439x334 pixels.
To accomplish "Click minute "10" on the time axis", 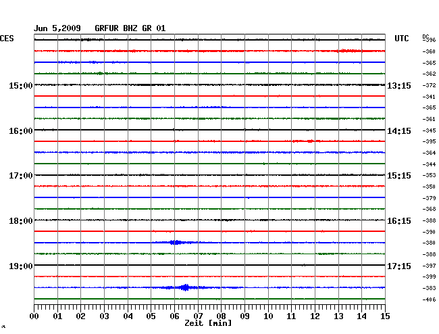I will point(268,316).
